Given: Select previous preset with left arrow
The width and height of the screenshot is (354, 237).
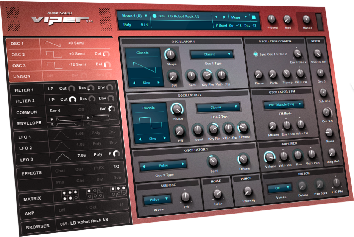Looking at the screenshot, I should tap(216, 17).
